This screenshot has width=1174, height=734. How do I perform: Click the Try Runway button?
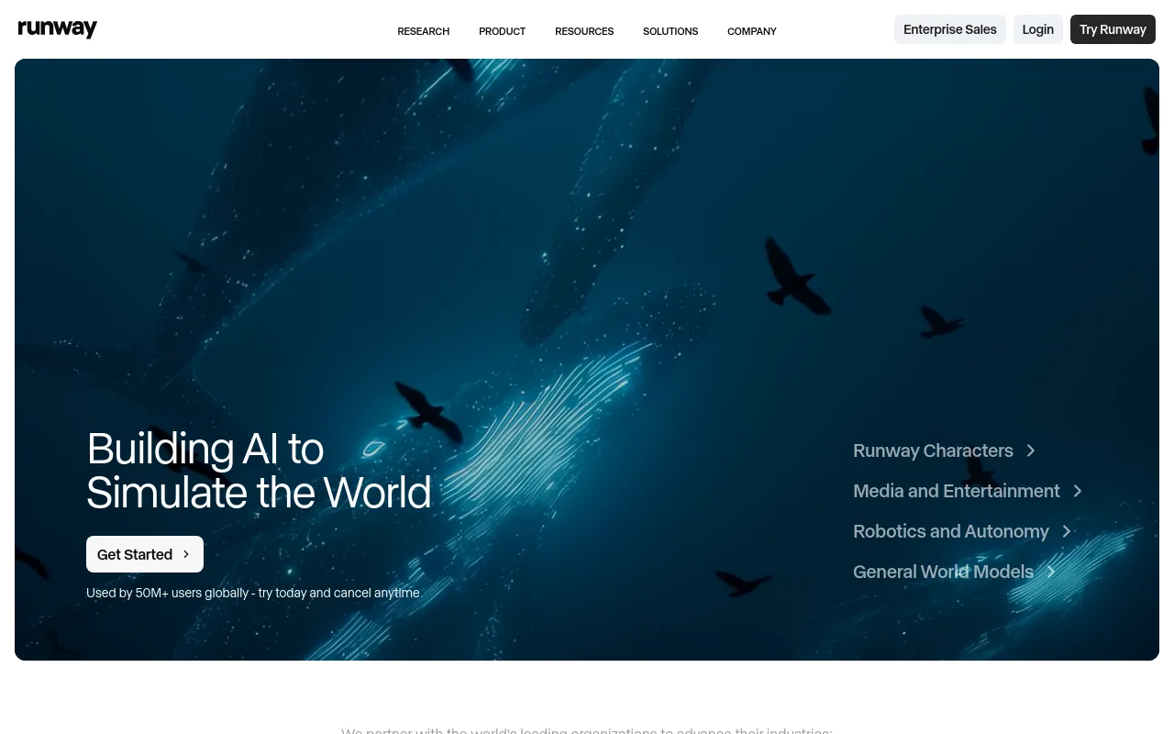click(1113, 29)
